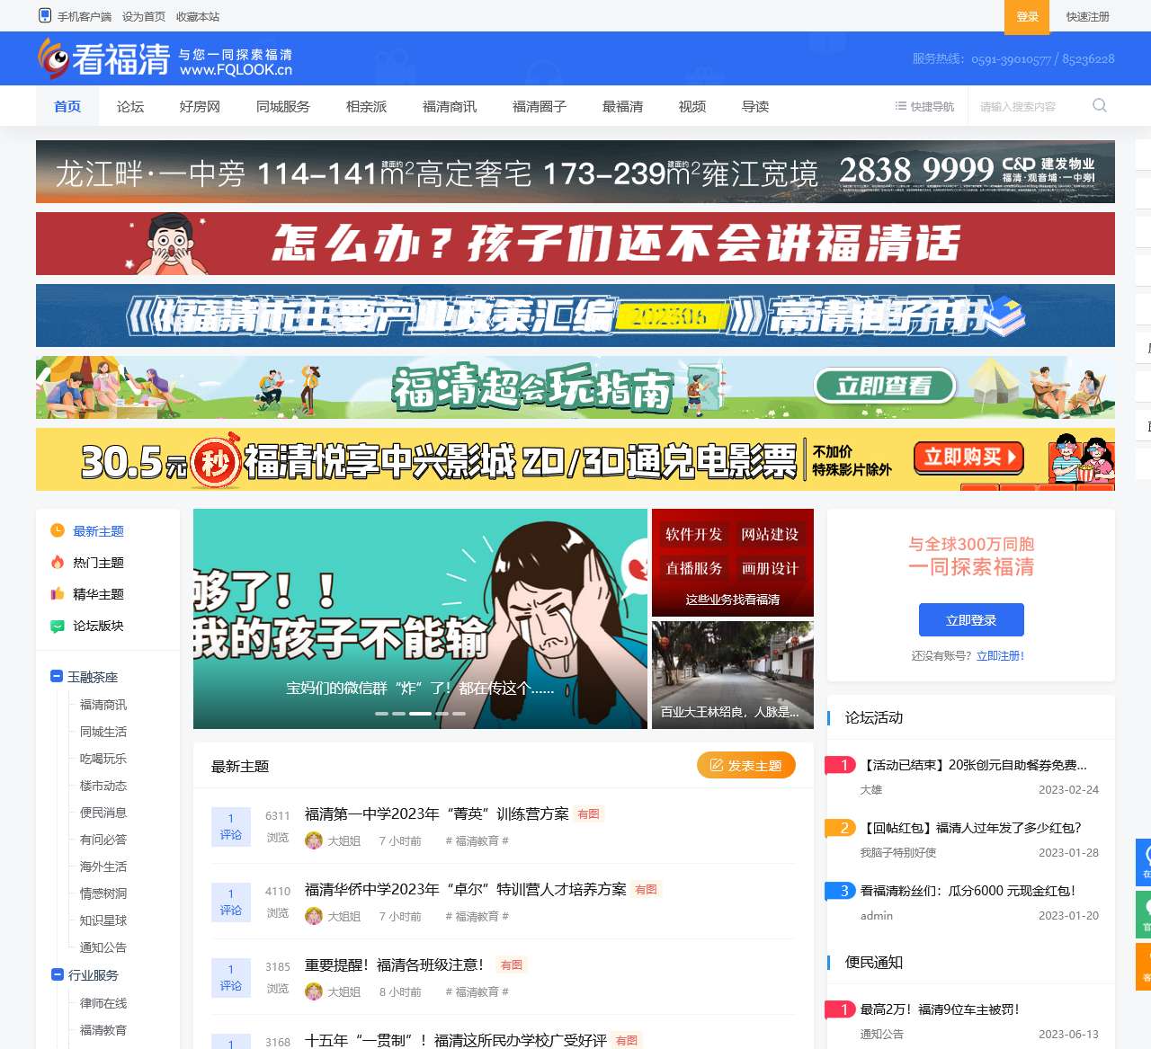Screen dimensions: 1151x1049
Task: Go to the 好房网 tab
Action: pyautogui.click(x=200, y=106)
